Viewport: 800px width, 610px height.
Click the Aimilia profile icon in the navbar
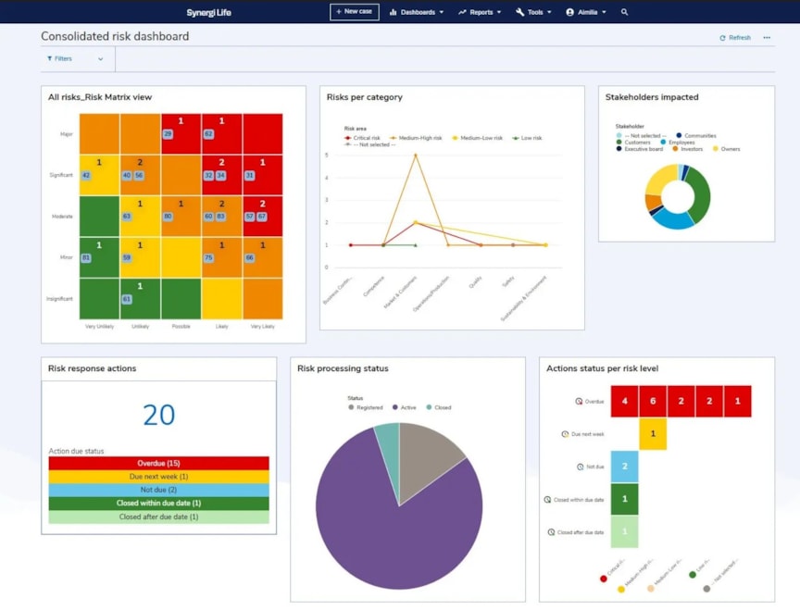[571, 12]
